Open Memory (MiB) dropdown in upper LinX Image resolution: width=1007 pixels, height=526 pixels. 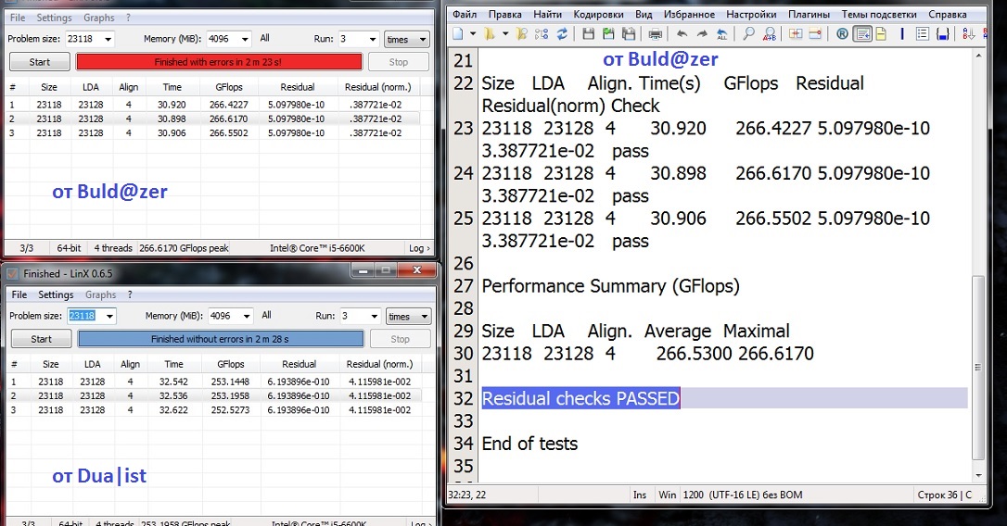[x=245, y=40]
